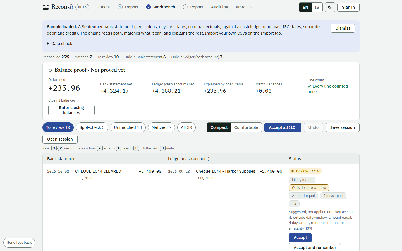Image resolution: width=402 pixels, height=251 pixels.
Task: Dismiss the sample loaded banner
Action: pyautogui.click(x=343, y=28)
